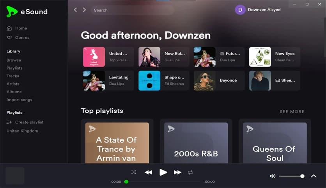Image resolution: width=326 pixels, height=188 pixels.
Task: Open the Beyoncé artist card
Action: click(x=219, y=80)
